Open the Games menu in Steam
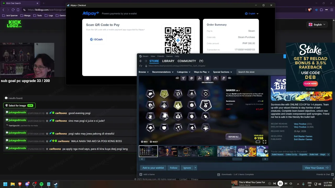The image size is (335, 188). point(169,56)
